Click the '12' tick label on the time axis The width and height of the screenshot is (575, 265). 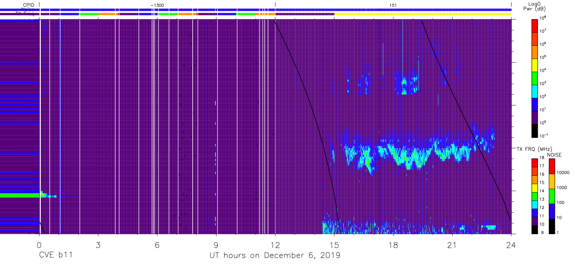pos(275,244)
